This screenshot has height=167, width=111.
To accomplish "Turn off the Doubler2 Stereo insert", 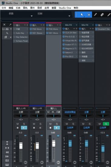I will coord(96,29).
